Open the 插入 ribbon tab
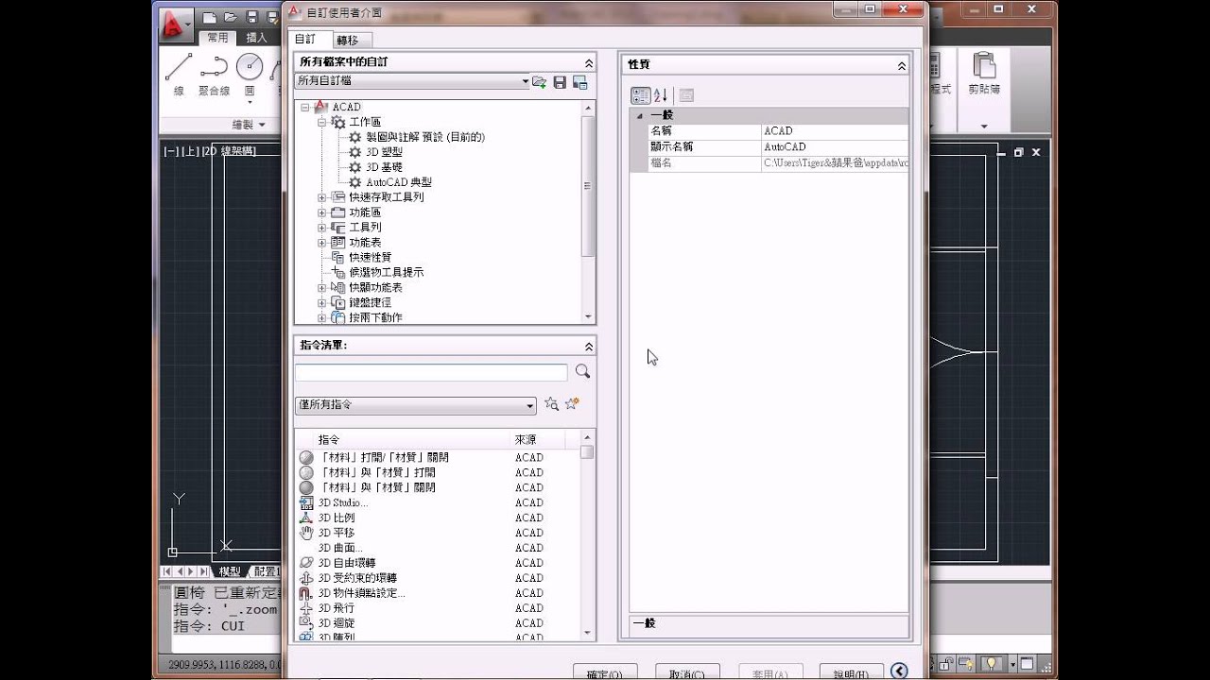 (256, 38)
